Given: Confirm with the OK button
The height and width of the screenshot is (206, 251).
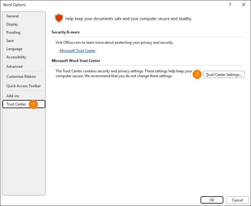Looking at the screenshot, I should pyautogui.click(x=212, y=200).
